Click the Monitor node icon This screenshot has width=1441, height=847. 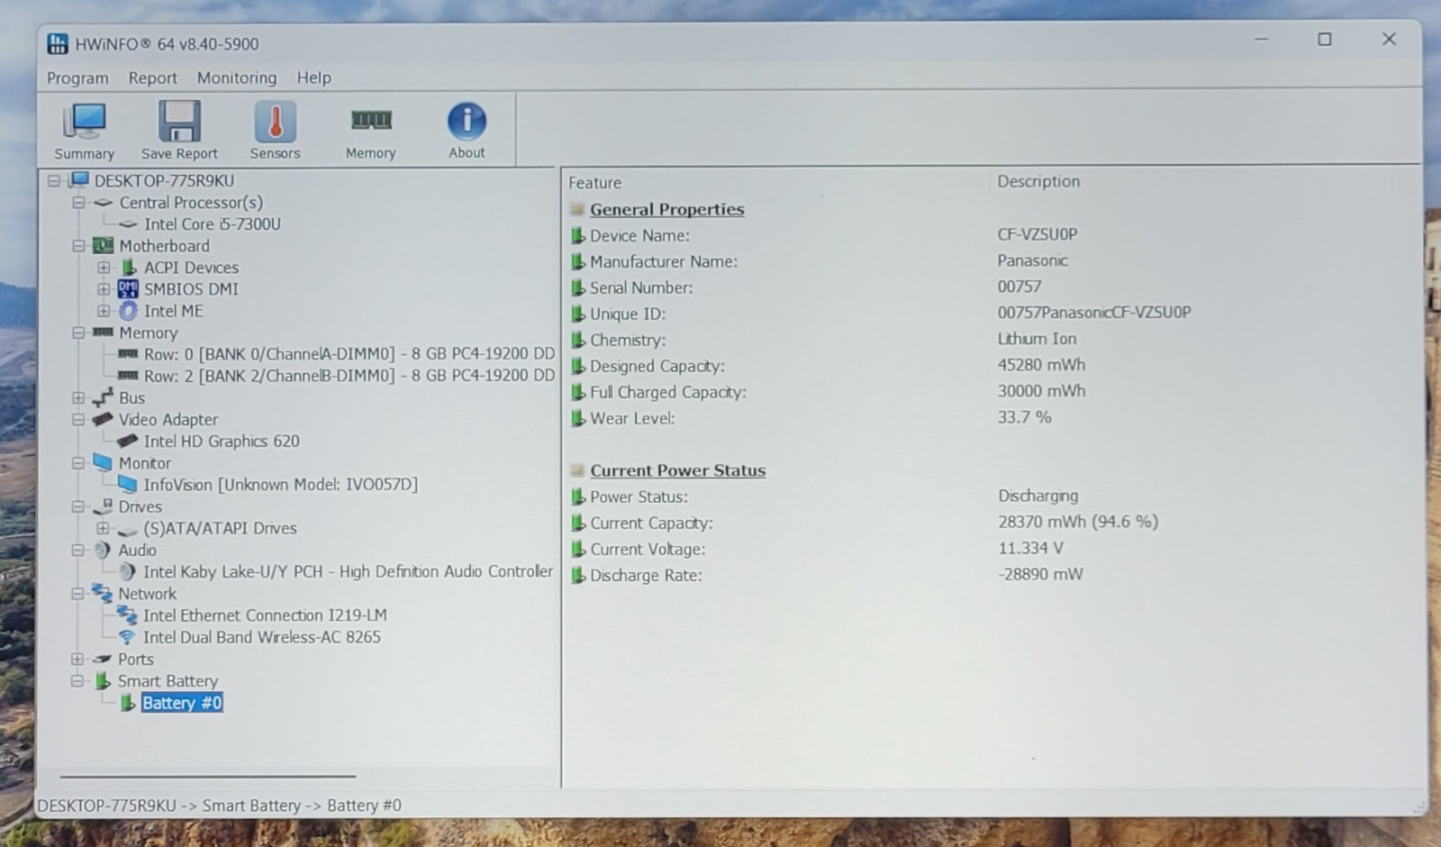tap(103, 462)
